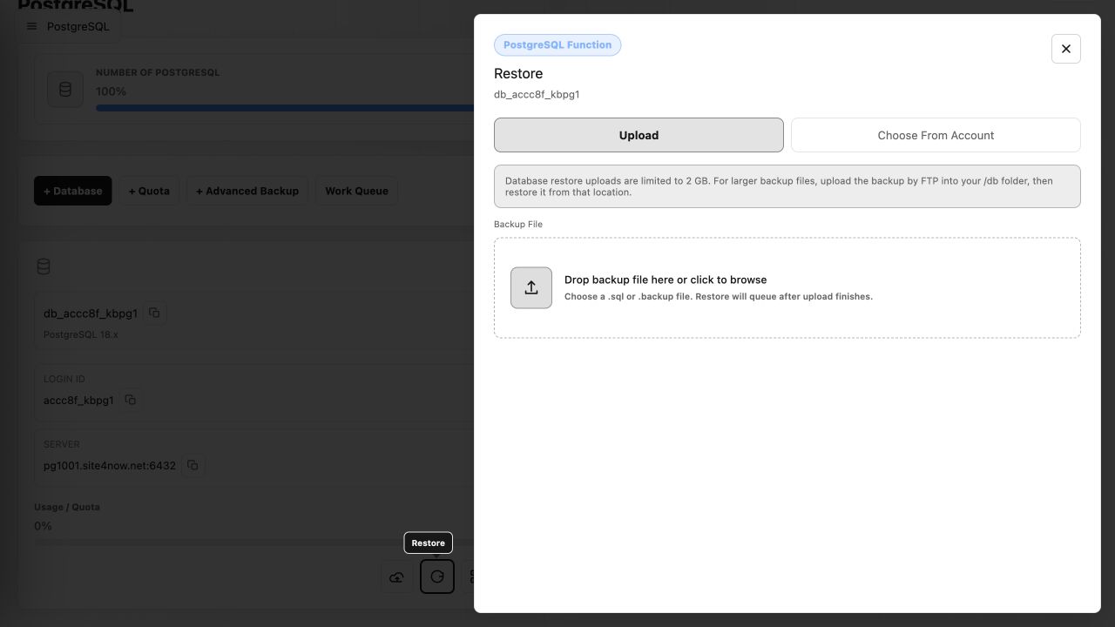This screenshot has height=627, width=1115.
Task: Click the Restore dialog heading
Action: [518, 73]
